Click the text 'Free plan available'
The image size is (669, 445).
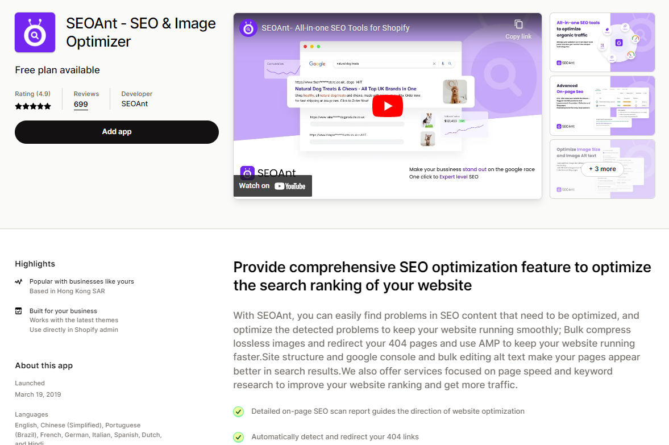pos(57,70)
